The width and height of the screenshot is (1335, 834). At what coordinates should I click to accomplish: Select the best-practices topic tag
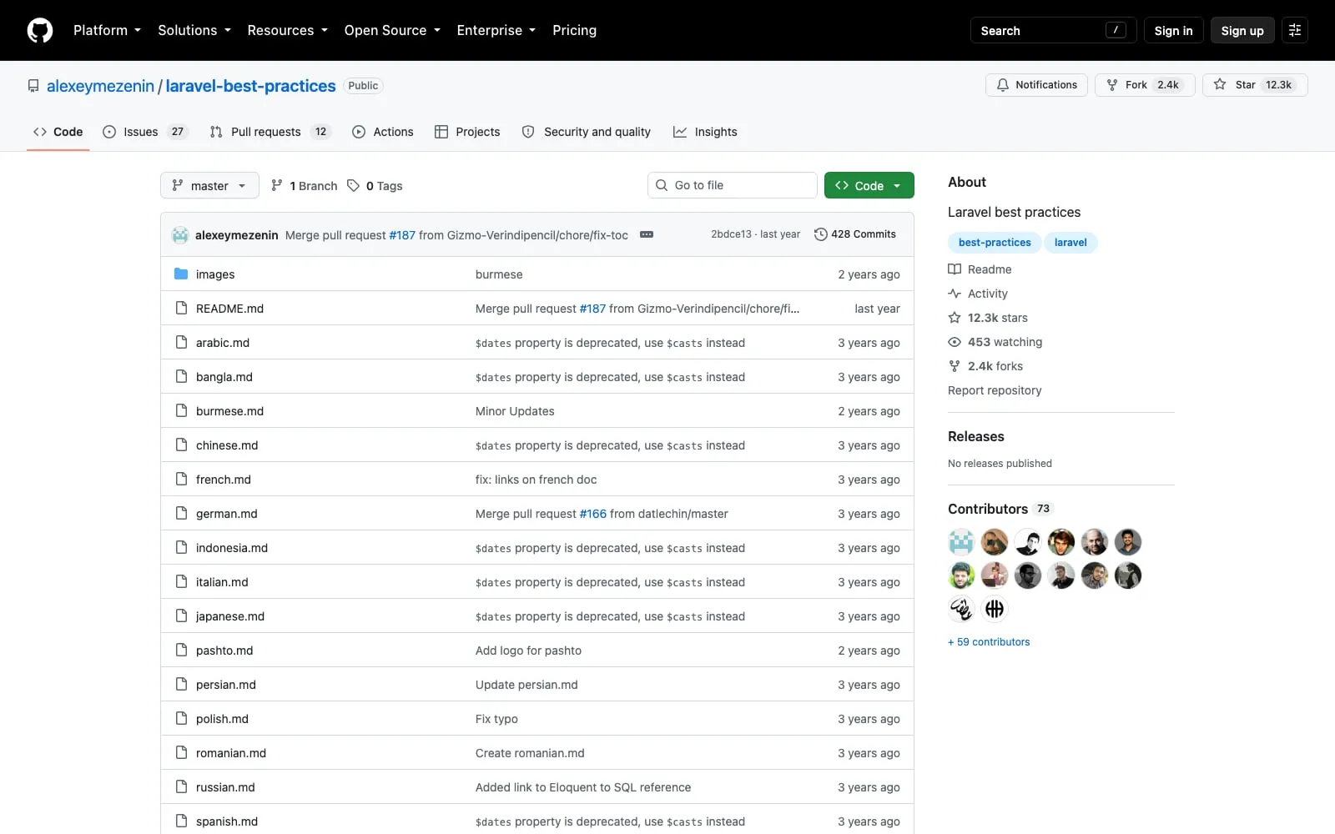pyautogui.click(x=995, y=243)
